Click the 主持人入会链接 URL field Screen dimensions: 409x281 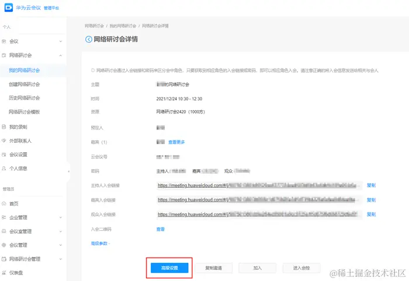point(259,186)
